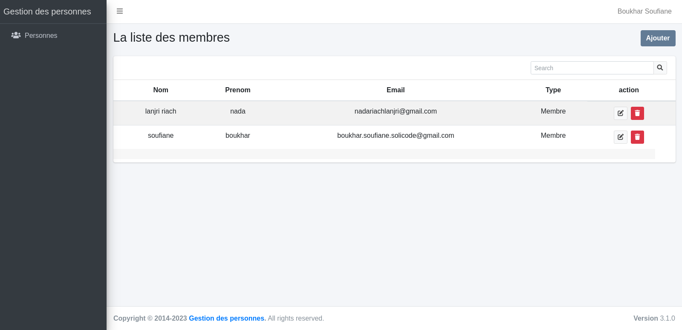Edit the soufiane boukhar member row
The image size is (682, 330).
620,137
